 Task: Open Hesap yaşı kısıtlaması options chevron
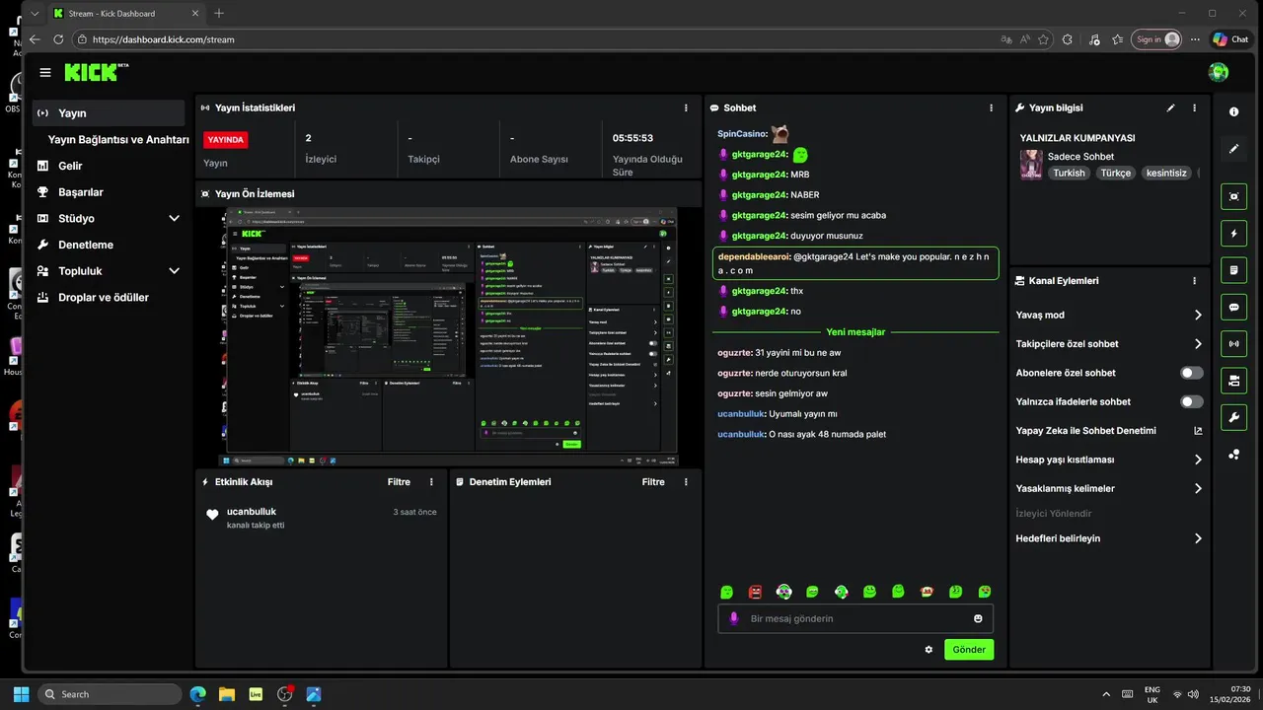click(1198, 460)
